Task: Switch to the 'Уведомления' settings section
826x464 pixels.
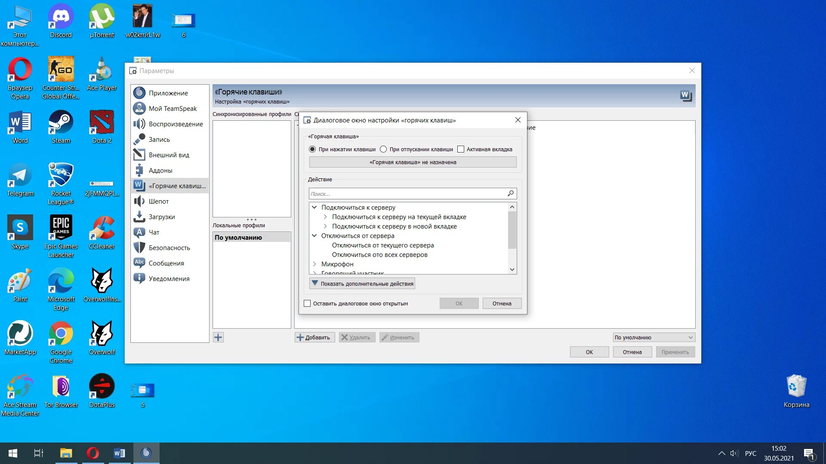Action: (169, 279)
